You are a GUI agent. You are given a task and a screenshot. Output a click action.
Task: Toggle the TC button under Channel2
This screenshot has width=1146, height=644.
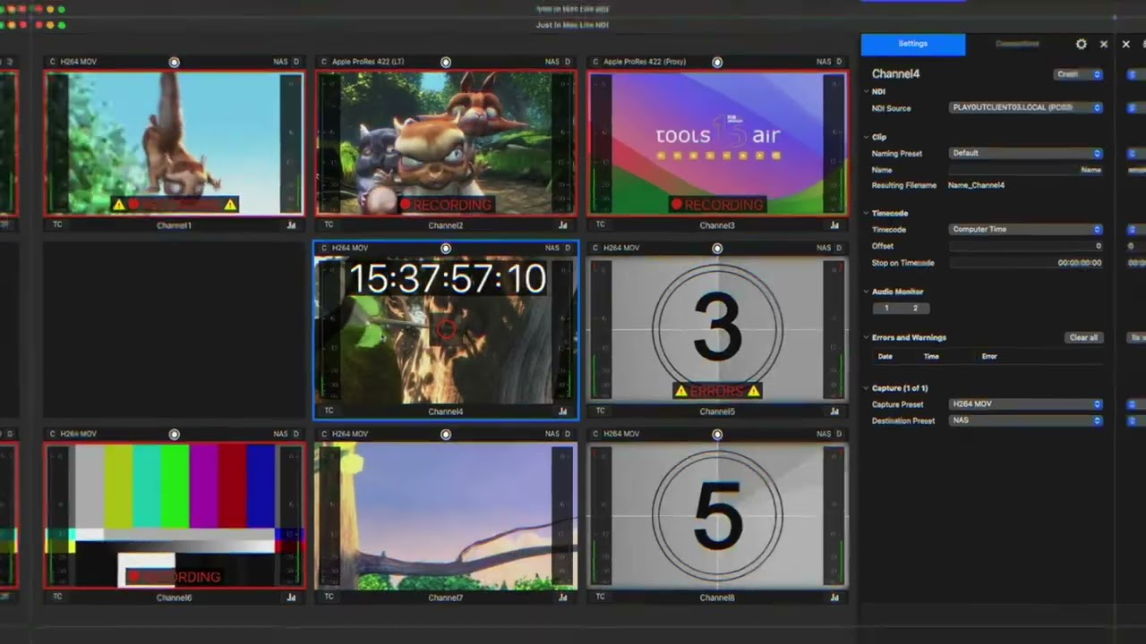[x=329, y=225]
